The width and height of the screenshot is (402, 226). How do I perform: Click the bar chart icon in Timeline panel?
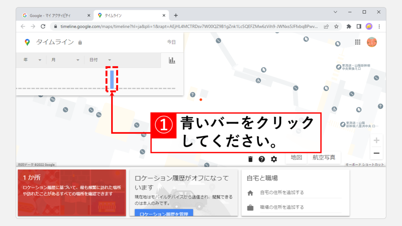[172, 60]
